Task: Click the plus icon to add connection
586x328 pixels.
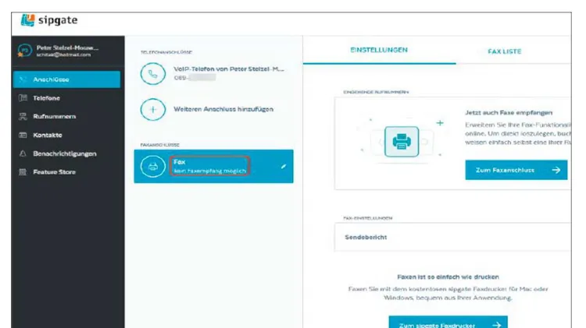Action: 153,110
